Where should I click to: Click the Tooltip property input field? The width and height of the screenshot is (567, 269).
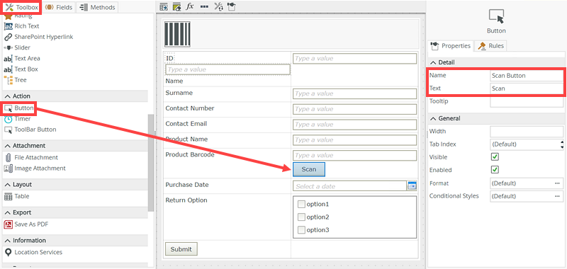point(527,101)
